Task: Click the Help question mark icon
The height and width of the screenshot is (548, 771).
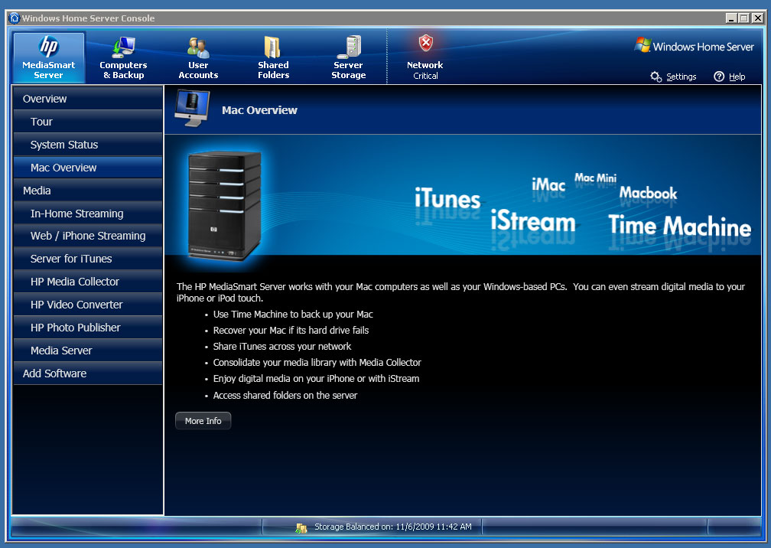Action: 719,77
